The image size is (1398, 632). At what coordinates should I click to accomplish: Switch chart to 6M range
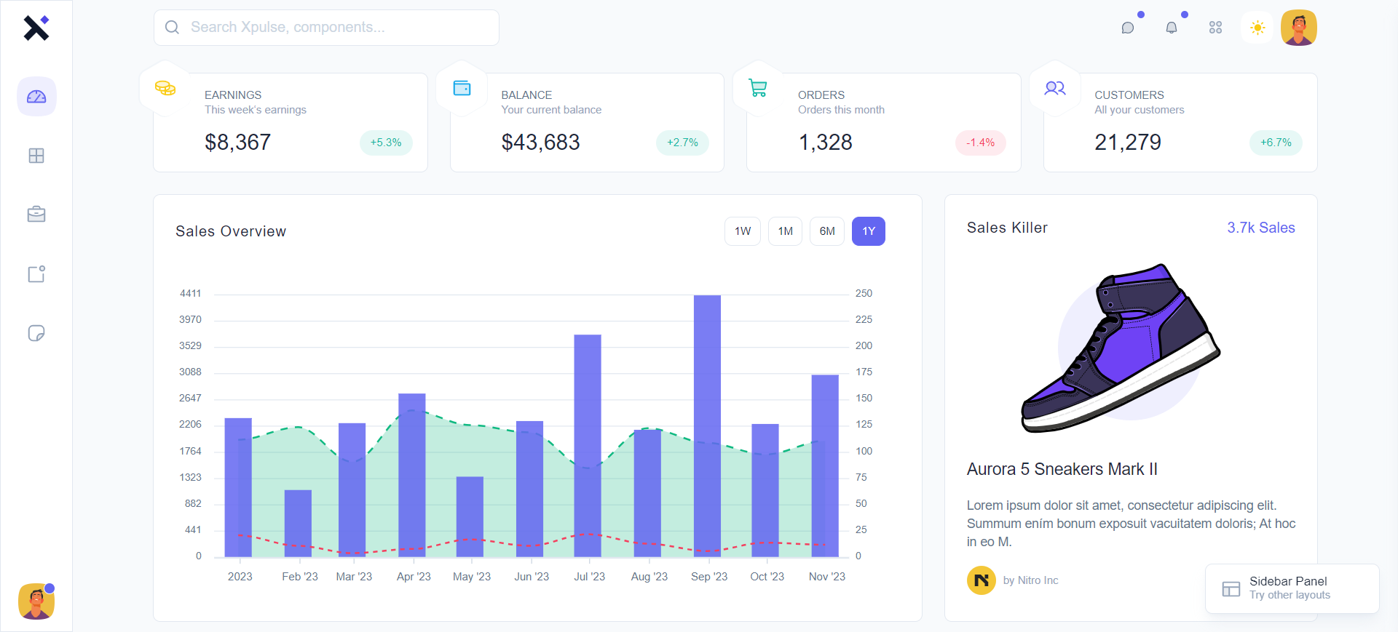click(x=827, y=231)
